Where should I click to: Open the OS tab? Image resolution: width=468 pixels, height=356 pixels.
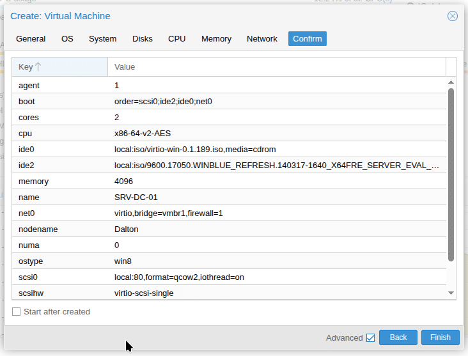pyautogui.click(x=67, y=39)
